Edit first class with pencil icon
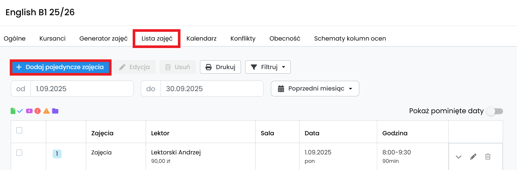Viewport: 517px width, 170px height. click(x=473, y=157)
